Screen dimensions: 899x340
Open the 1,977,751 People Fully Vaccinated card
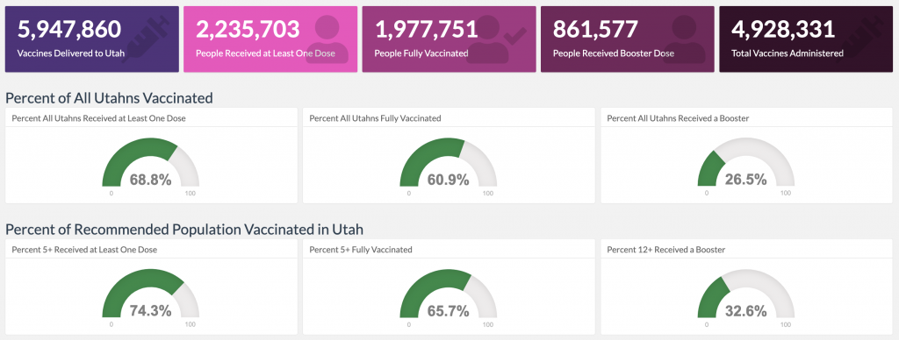click(x=449, y=39)
